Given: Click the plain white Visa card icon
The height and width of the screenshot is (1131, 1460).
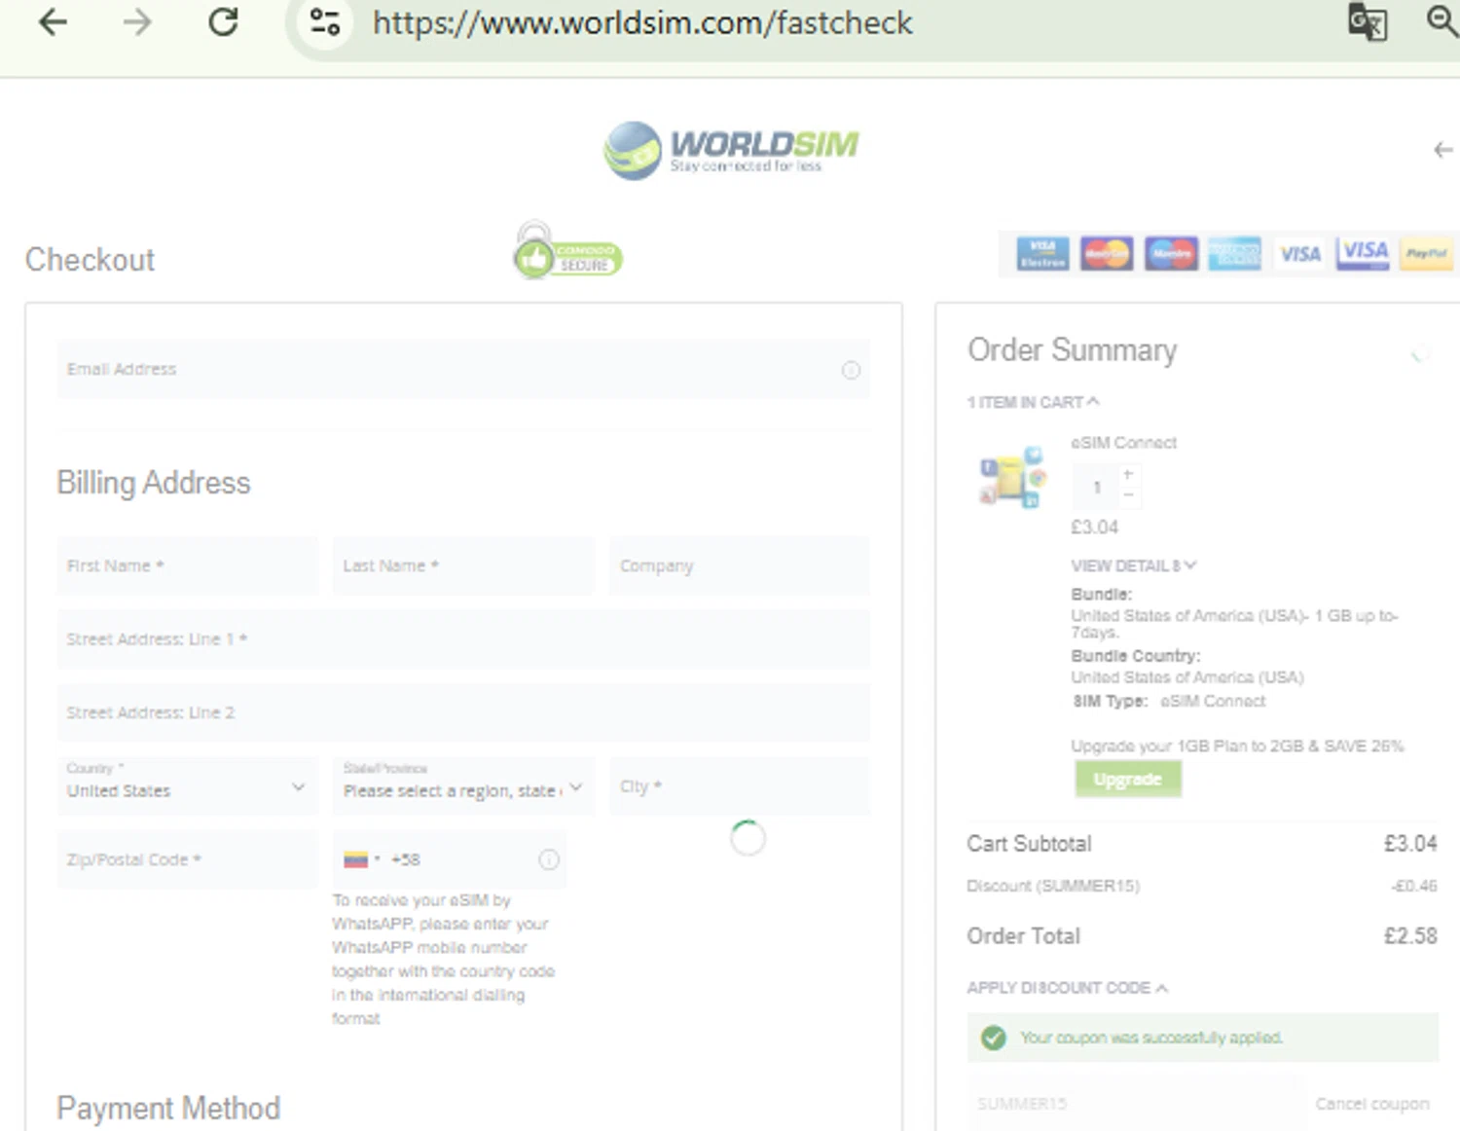Looking at the screenshot, I should [1299, 254].
